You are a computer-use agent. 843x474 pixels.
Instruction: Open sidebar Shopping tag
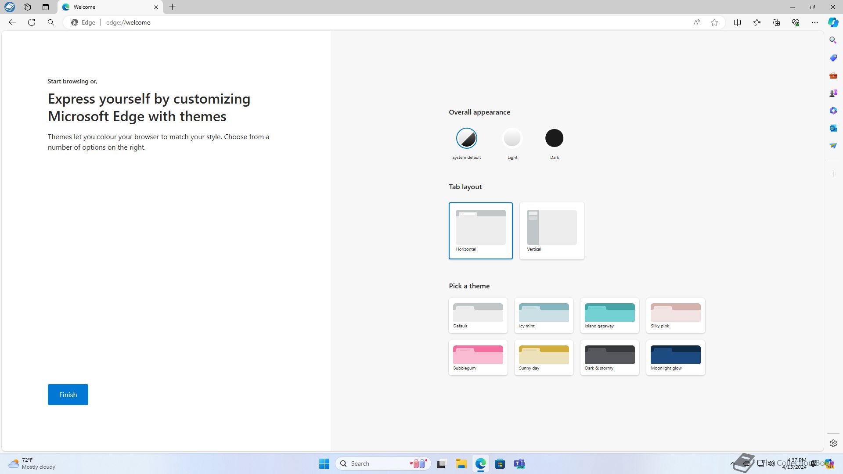pyautogui.click(x=833, y=58)
